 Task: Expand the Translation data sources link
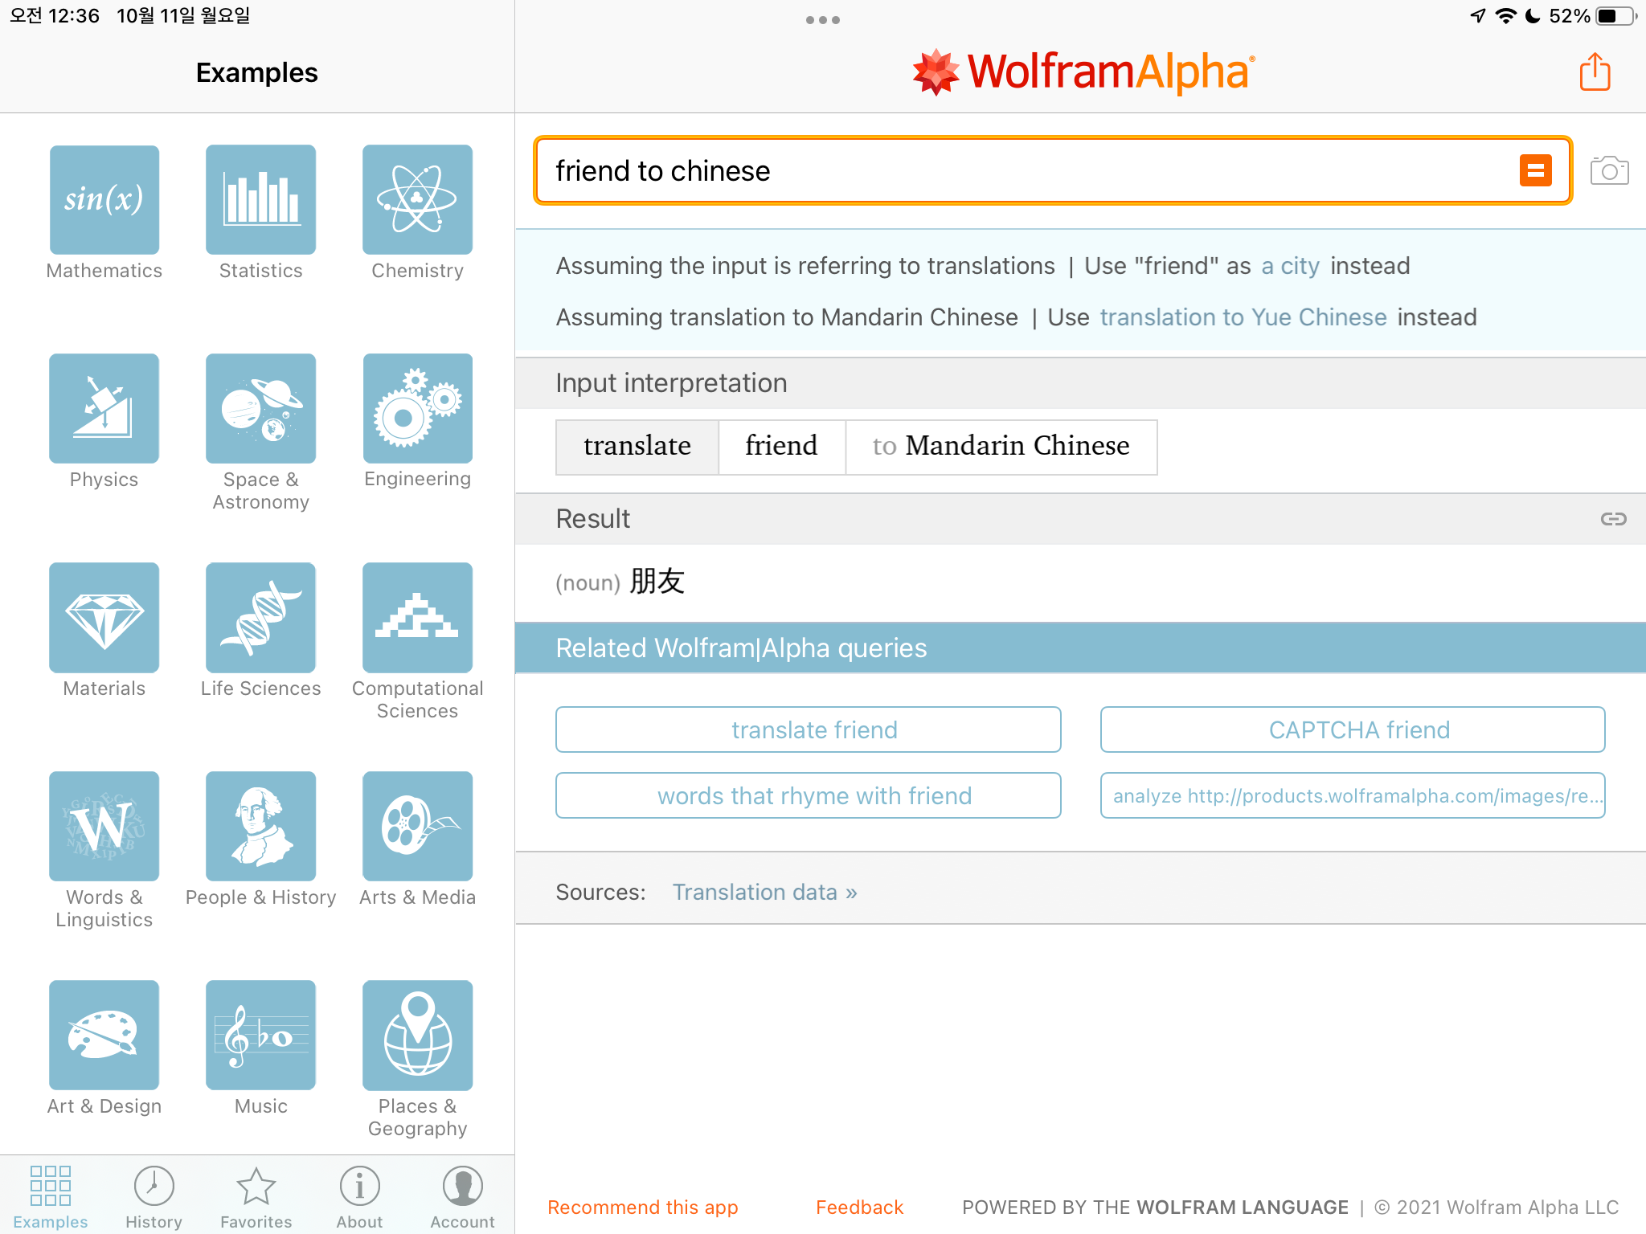pos(764,893)
